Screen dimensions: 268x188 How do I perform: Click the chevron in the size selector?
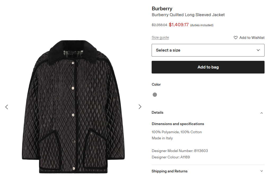coord(258,50)
